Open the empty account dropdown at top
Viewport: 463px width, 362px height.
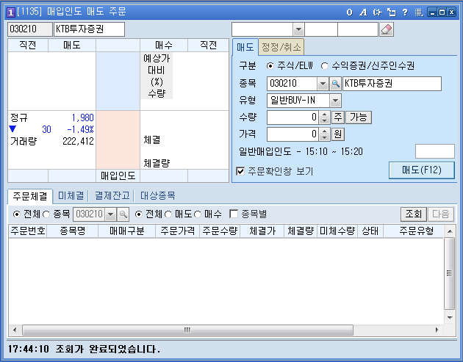coord(298,29)
